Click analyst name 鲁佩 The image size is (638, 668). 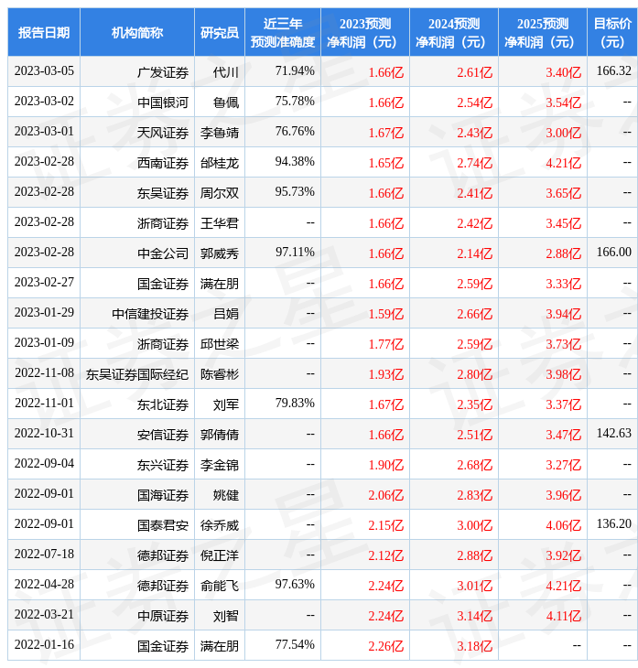(226, 102)
